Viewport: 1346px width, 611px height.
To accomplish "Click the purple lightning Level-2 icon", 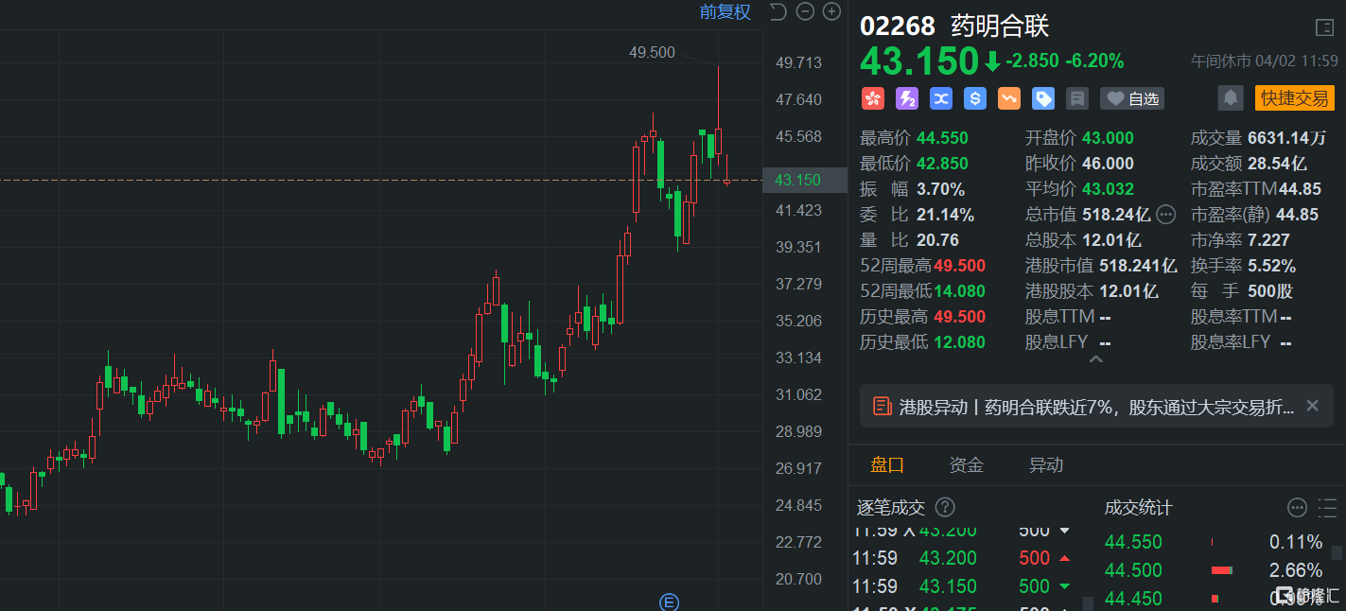I will (906, 98).
